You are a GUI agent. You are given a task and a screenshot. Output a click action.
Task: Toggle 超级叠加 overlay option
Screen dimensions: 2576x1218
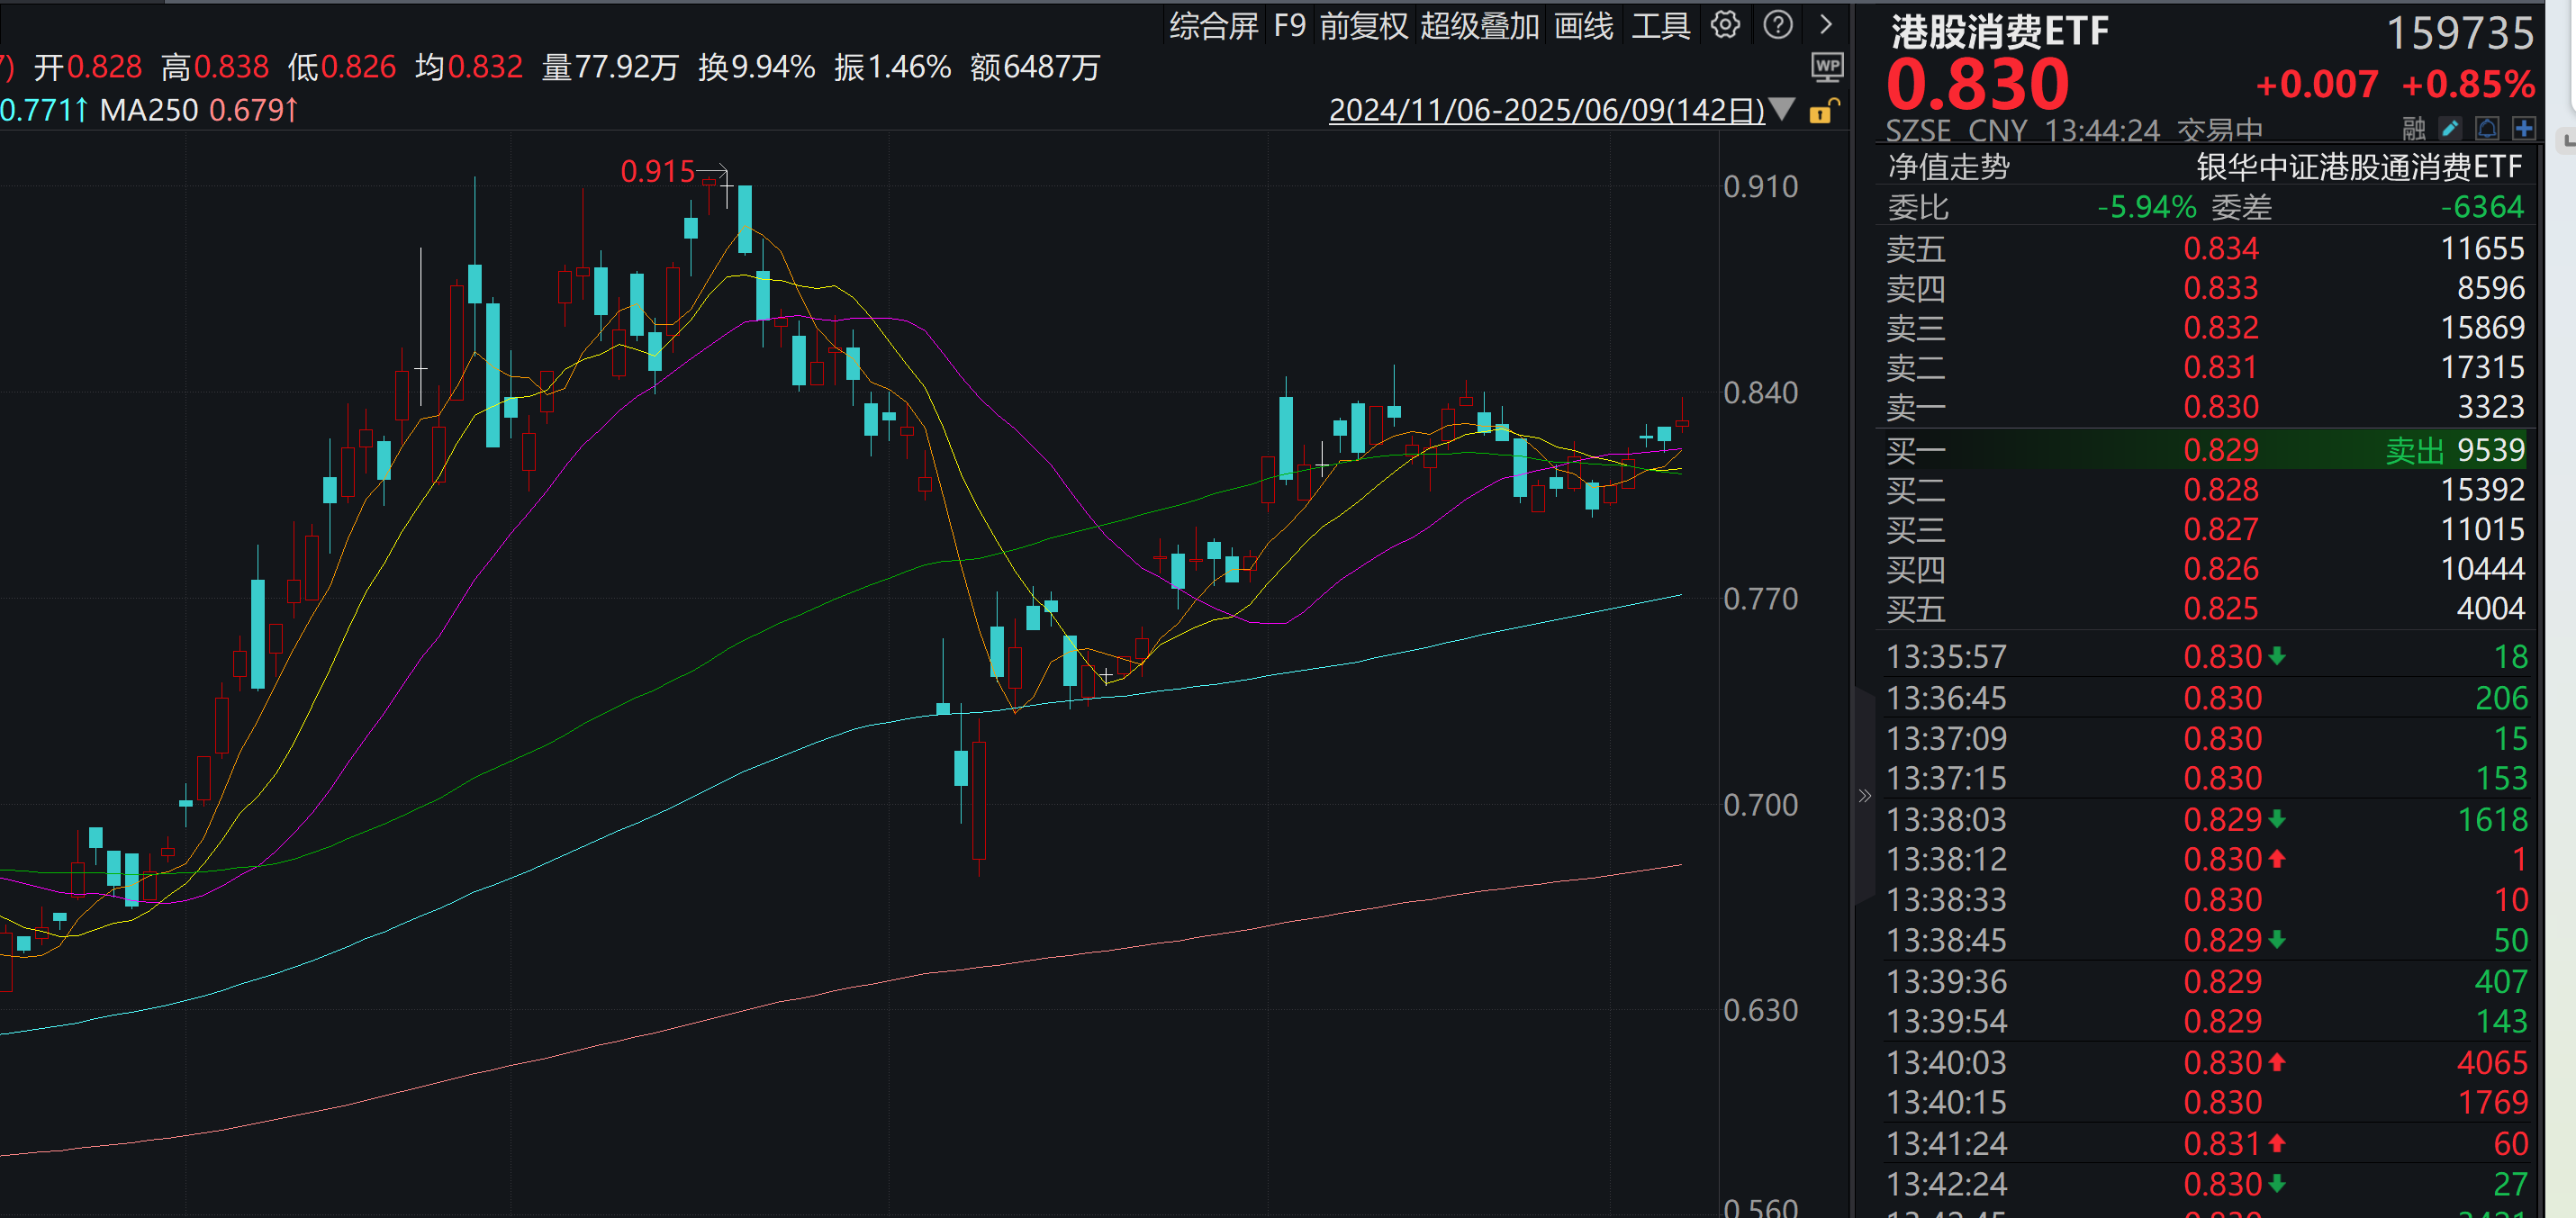[1479, 26]
